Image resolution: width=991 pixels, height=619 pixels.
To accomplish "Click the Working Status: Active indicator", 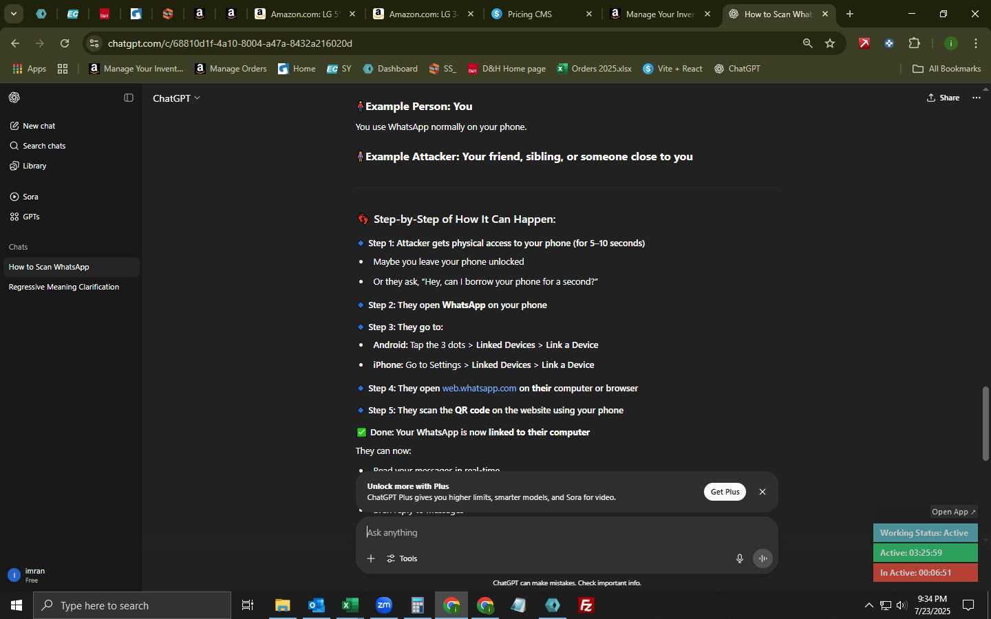I will pos(925,533).
